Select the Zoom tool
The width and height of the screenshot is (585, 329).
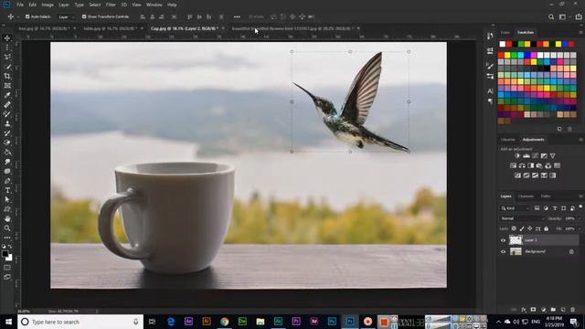[x=7, y=228]
